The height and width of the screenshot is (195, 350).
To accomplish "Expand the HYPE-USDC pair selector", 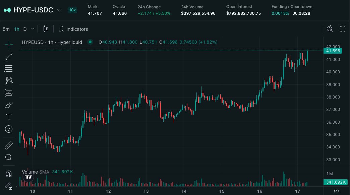I will coord(59,10).
